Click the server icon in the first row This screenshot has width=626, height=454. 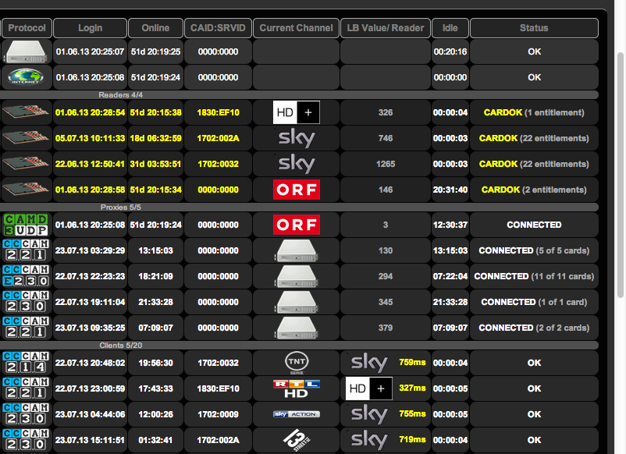(27, 52)
